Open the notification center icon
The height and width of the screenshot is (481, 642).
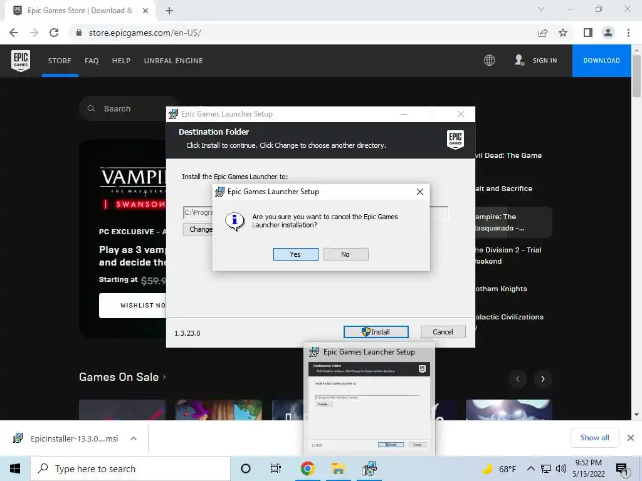pyautogui.click(x=623, y=469)
